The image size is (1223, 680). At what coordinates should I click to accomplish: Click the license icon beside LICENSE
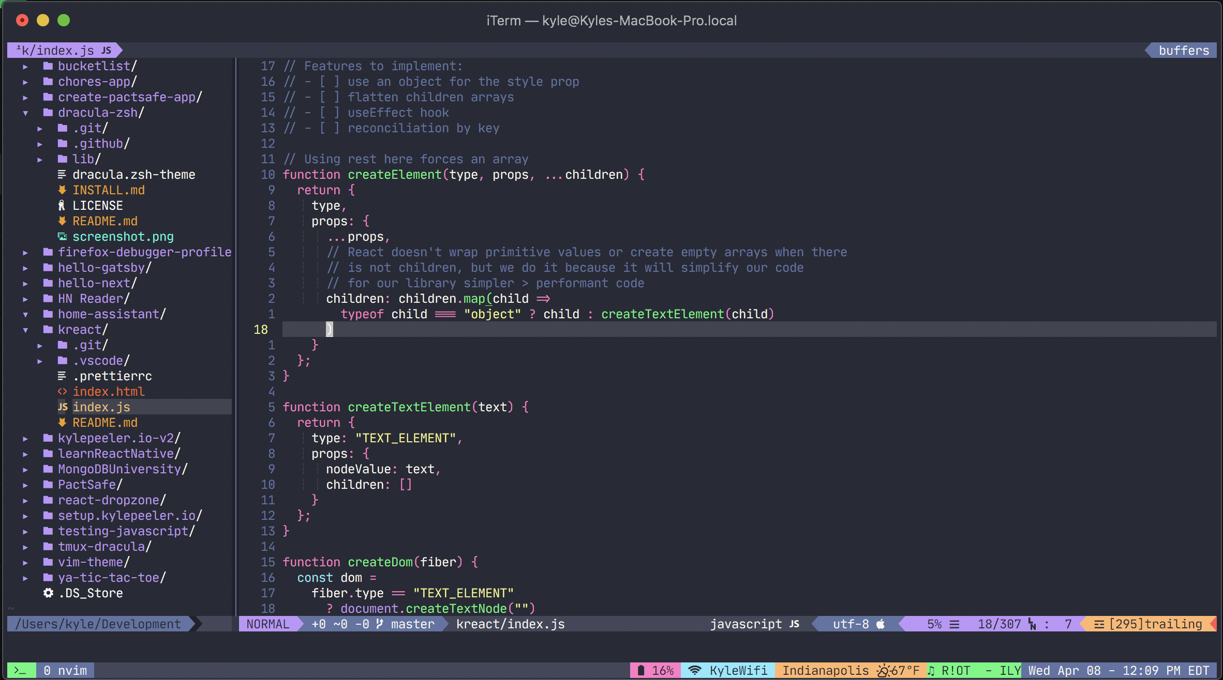[x=62, y=206]
